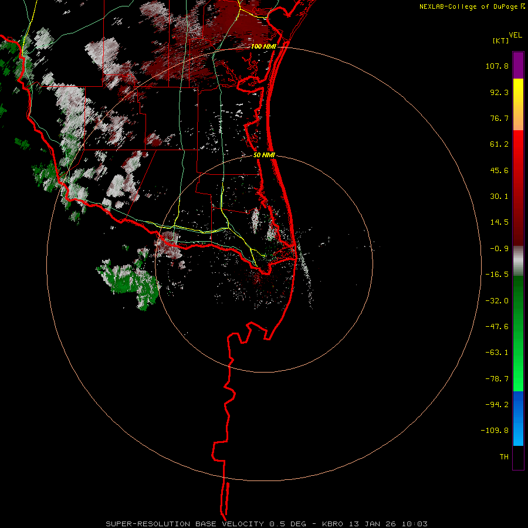Click the TH legend label
The height and width of the screenshot is (528, 528).
[x=504, y=457]
